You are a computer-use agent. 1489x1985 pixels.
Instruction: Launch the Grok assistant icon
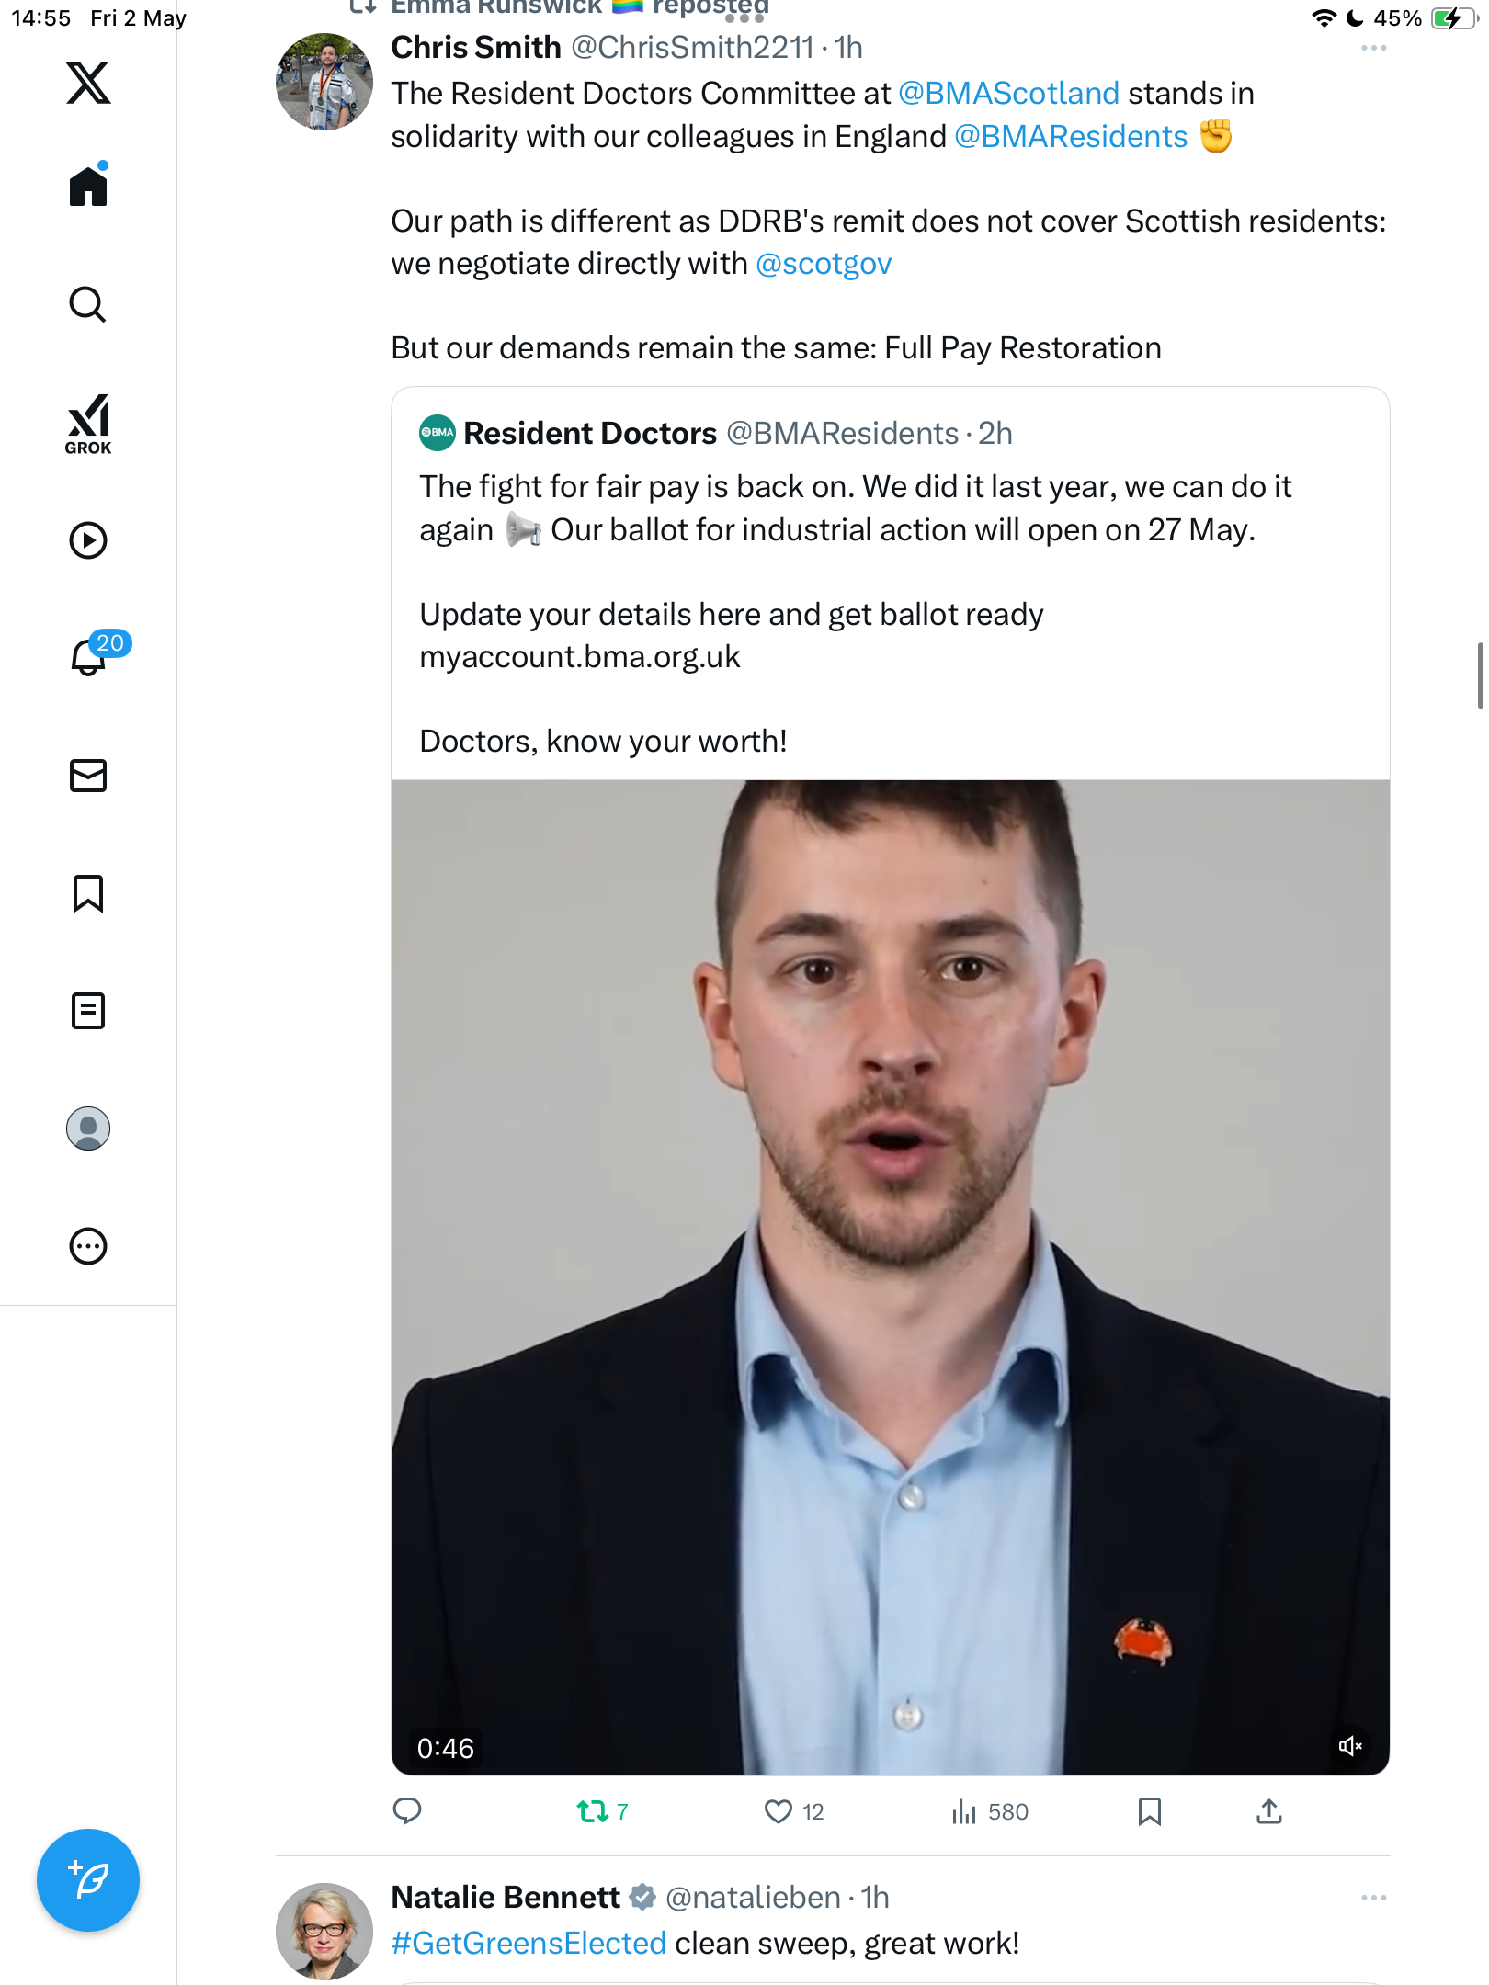click(88, 425)
